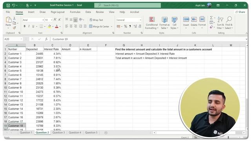251x141 pixels.
Task: Click the Borders icon
Action: pyautogui.click(x=41, y=26)
